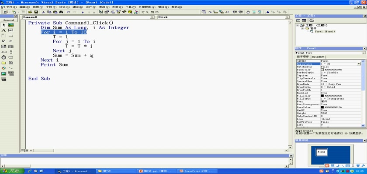
Task: Click View Code icon in project panel
Action: click(x=298, y=21)
